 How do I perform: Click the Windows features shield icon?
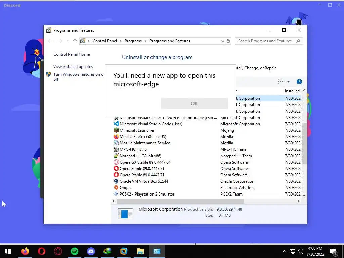pyautogui.click(x=48, y=74)
